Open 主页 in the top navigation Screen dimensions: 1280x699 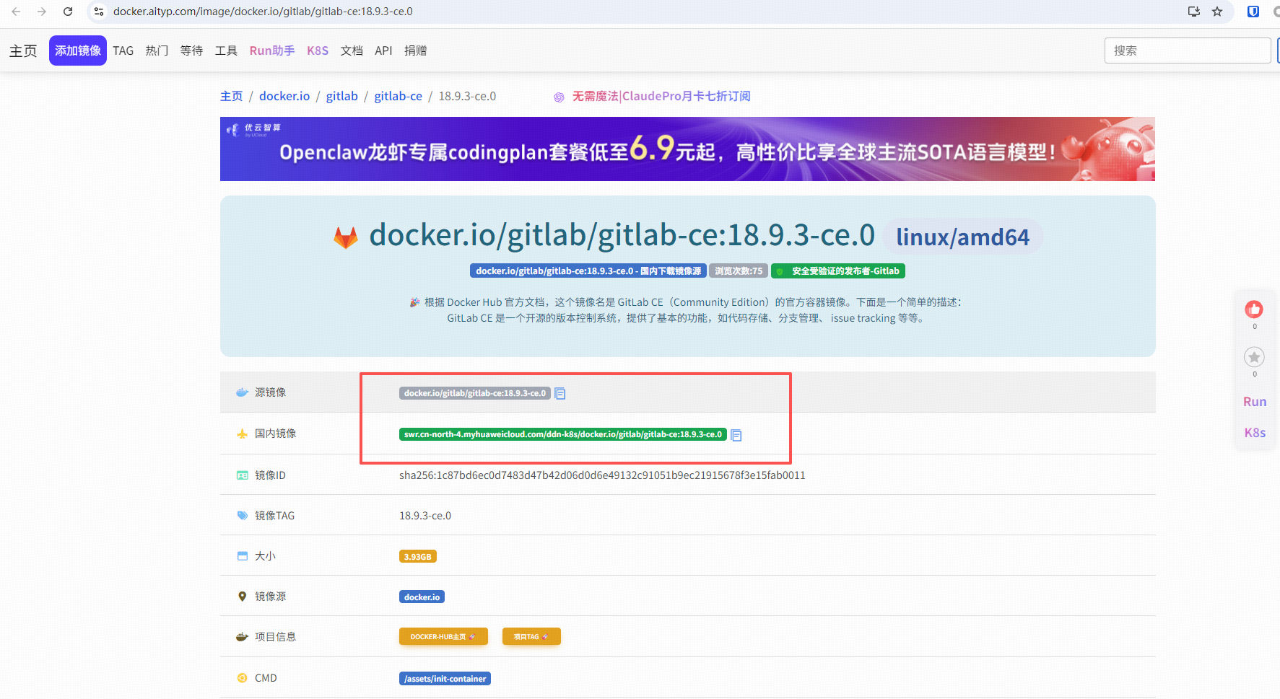coord(23,50)
